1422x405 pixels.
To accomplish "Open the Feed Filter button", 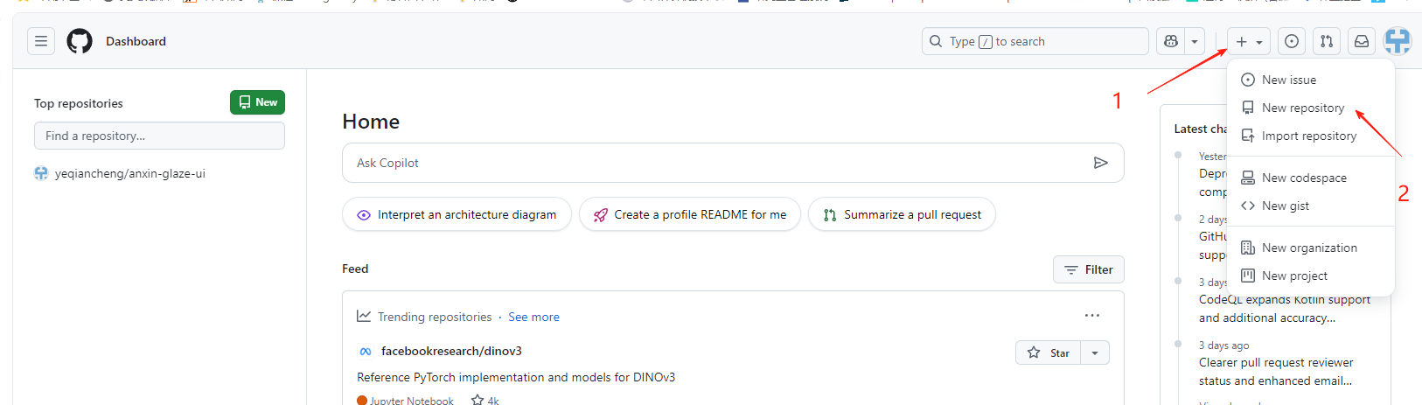I will coord(1088,269).
